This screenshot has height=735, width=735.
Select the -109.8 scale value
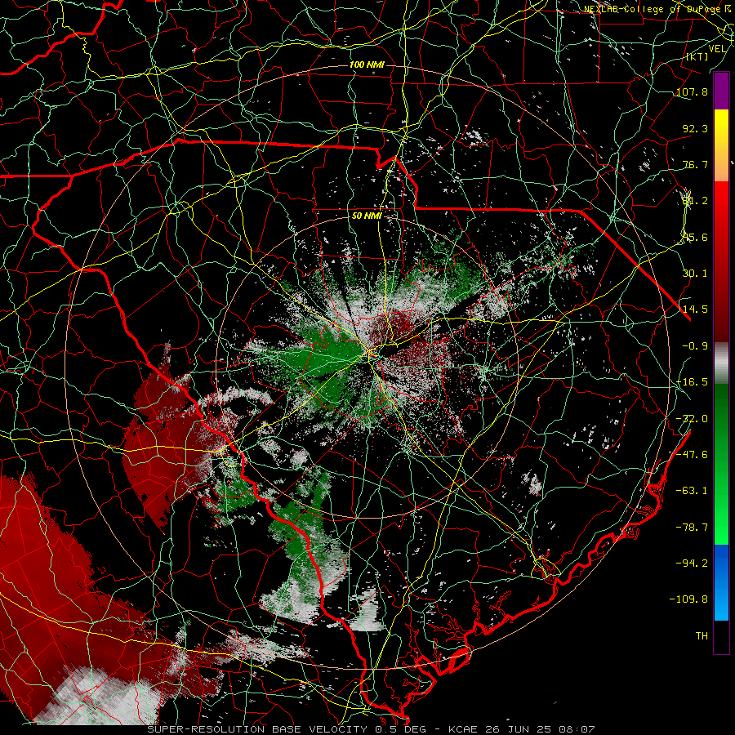(688, 599)
